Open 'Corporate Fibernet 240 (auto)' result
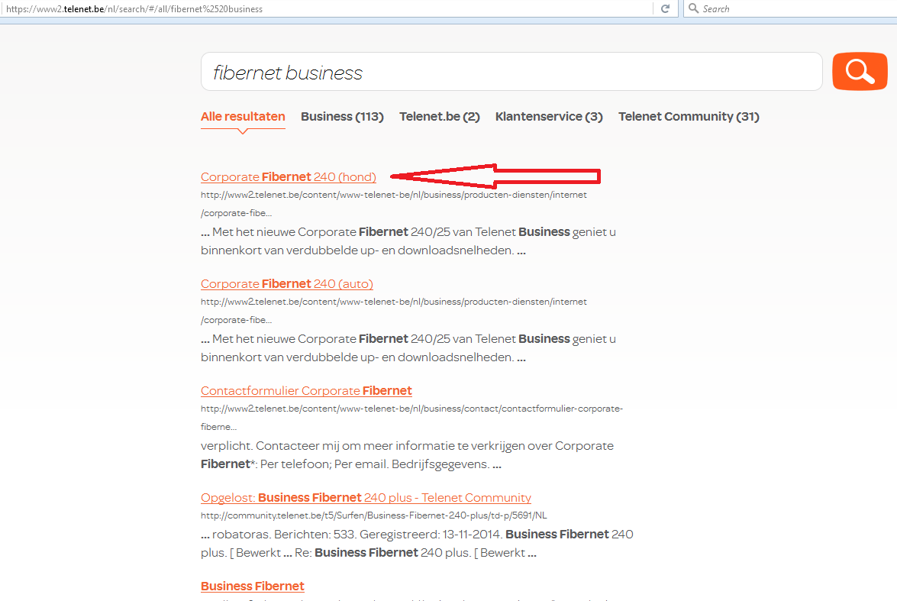This screenshot has width=897, height=601. pyautogui.click(x=286, y=284)
